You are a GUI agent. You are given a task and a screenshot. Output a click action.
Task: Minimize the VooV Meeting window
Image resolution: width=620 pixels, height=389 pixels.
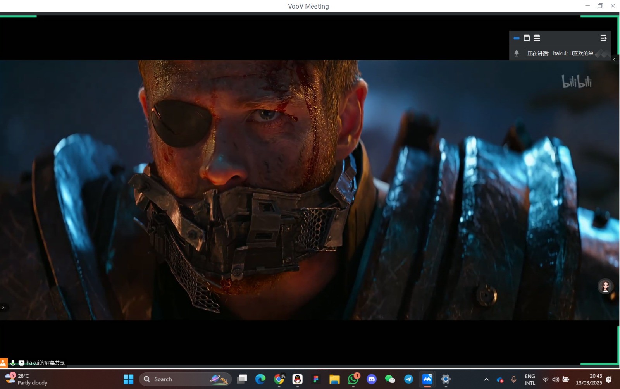coord(587,6)
